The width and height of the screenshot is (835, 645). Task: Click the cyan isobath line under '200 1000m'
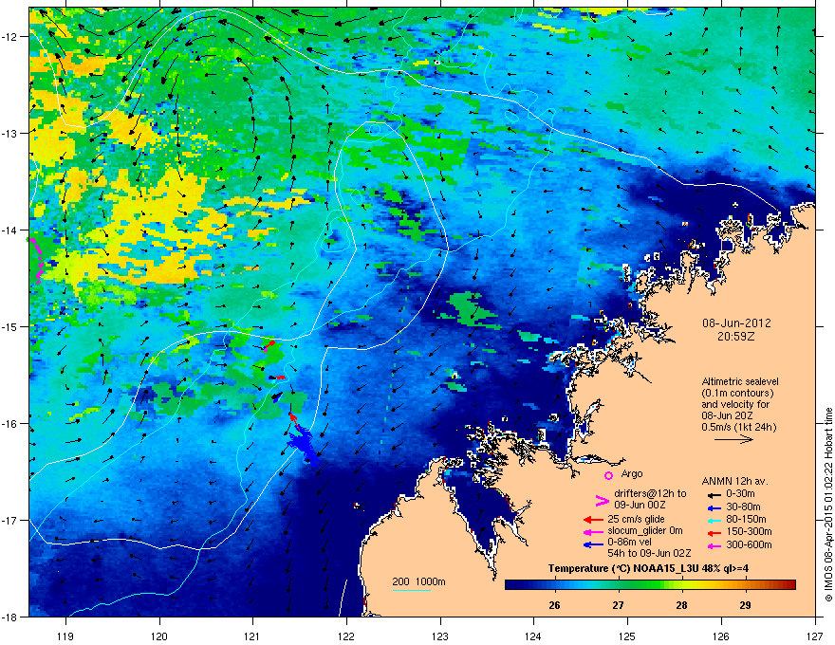pos(412,590)
